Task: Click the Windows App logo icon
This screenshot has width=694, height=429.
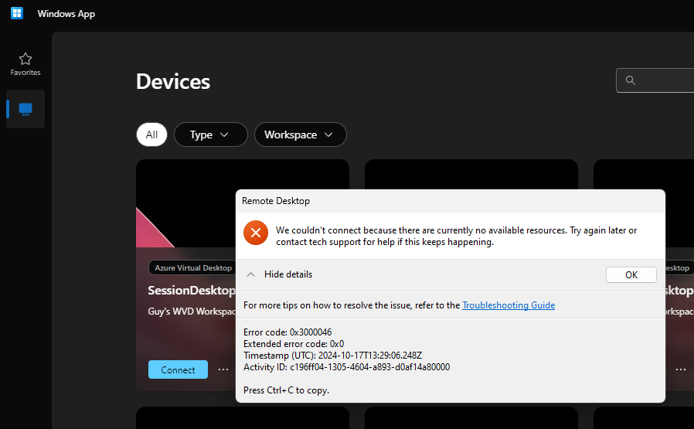Action: (17, 13)
